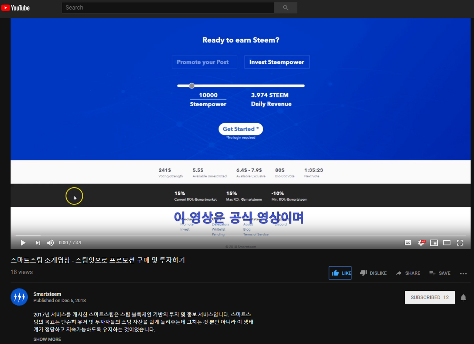This screenshot has height=344, width=474.
Task: Click the SUBSCRIBED 12 button
Action: 430,297
